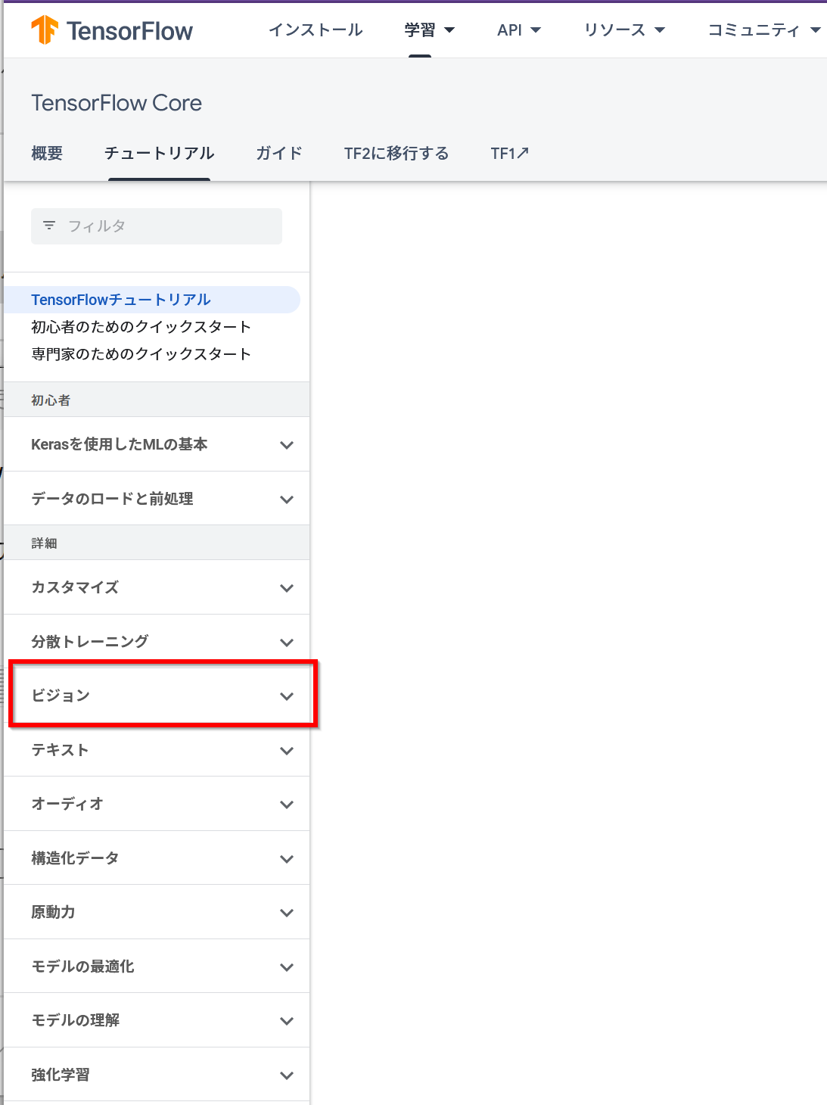Open the 学習 dropdown menu
Image resolution: width=827 pixels, height=1105 pixels.
(429, 30)
